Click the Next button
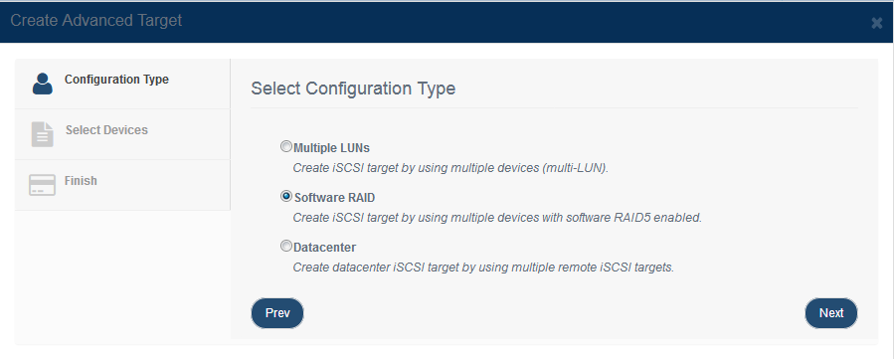The height and width of the screenshot is (359, 894). coord(831,313)
